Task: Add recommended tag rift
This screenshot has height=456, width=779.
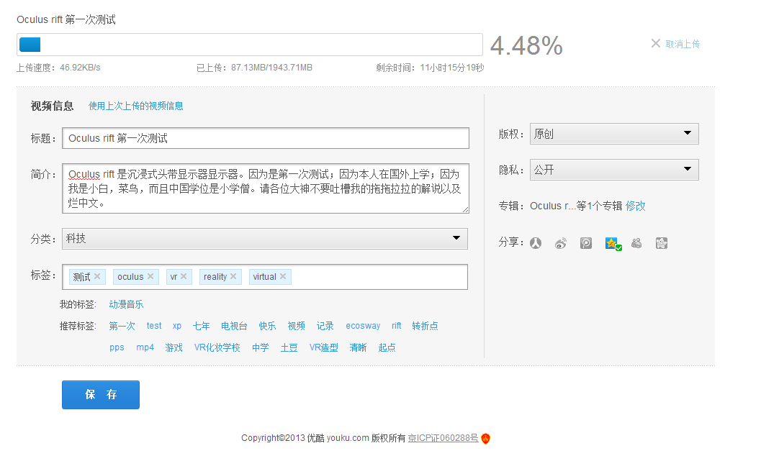Action: coord(397,326)
